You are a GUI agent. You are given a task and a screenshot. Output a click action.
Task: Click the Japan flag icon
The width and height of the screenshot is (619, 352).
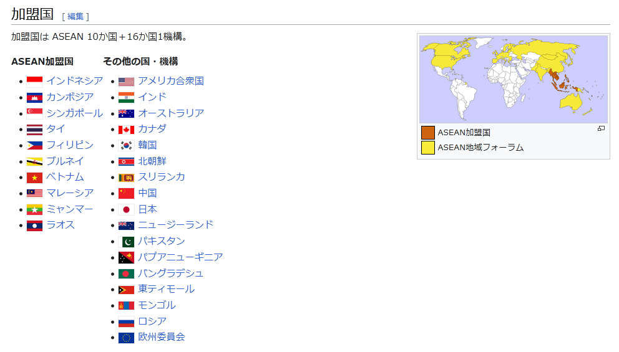[126, 210]
